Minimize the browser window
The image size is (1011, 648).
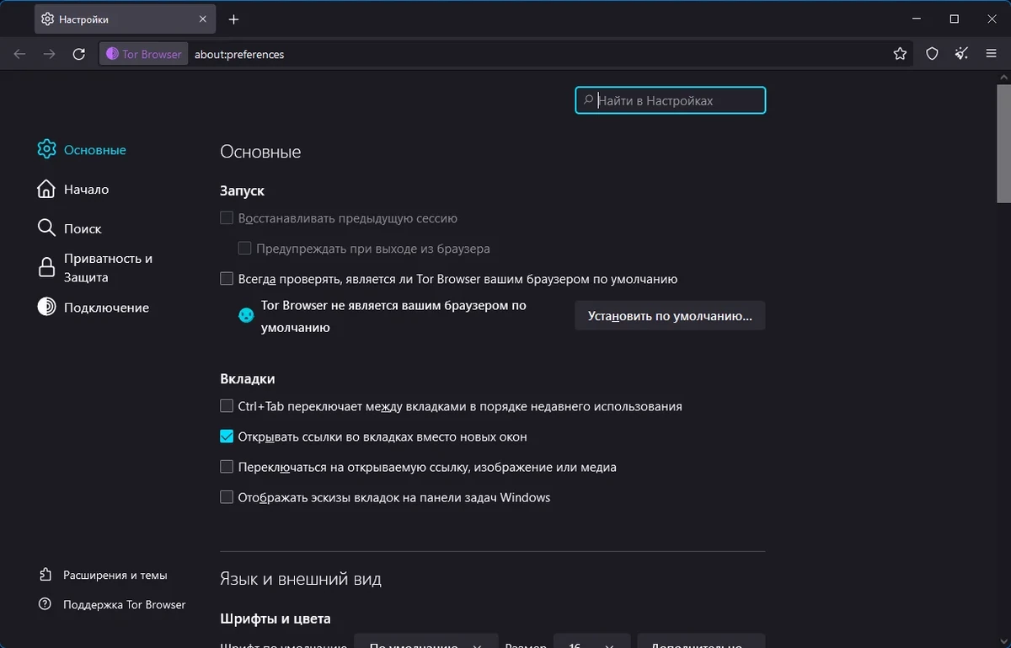pos(916,19)
